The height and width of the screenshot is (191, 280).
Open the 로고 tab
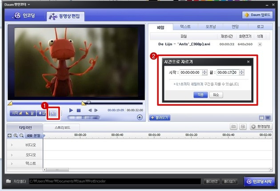click(260, 27)
